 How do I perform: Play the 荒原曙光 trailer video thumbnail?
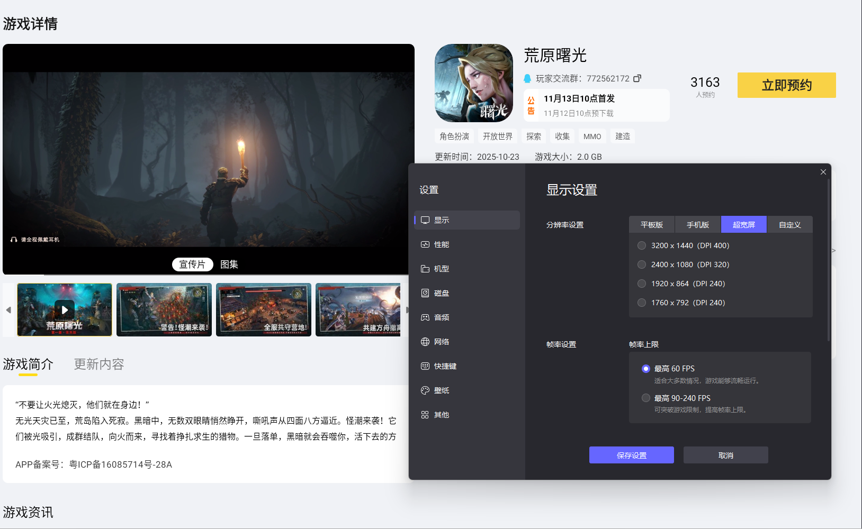[x=64, y=309]
